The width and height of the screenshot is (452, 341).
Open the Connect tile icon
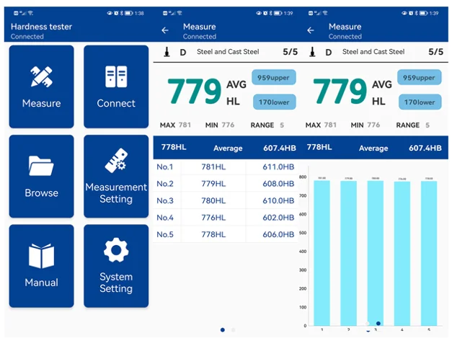116,87
